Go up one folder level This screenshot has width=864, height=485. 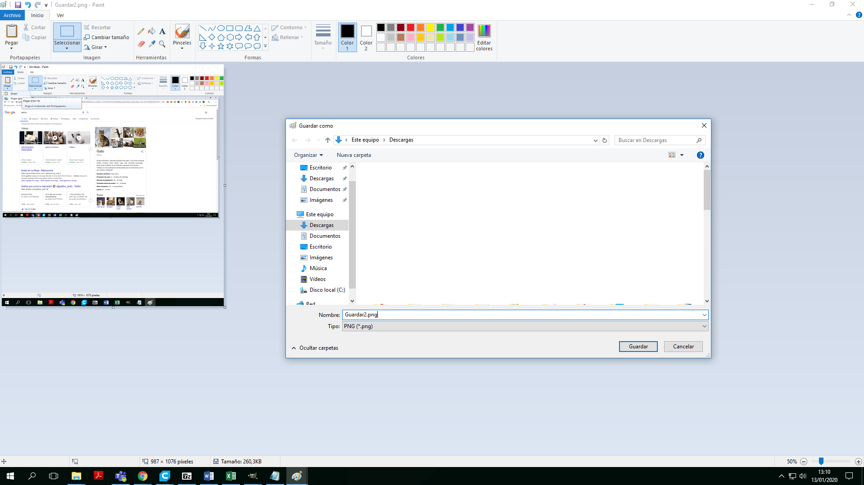pos(327,140)
